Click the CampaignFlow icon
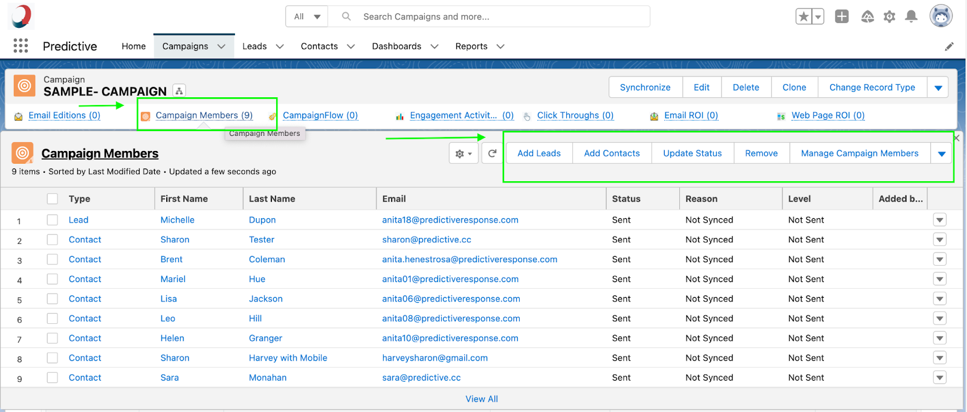Viewport: 967px width, 412px height. tap(273, 117)
